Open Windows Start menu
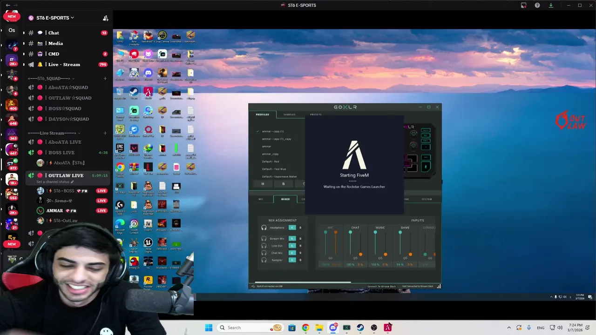Image resolution: width=596 pixels, height=335 pixels. click(209, 328)
